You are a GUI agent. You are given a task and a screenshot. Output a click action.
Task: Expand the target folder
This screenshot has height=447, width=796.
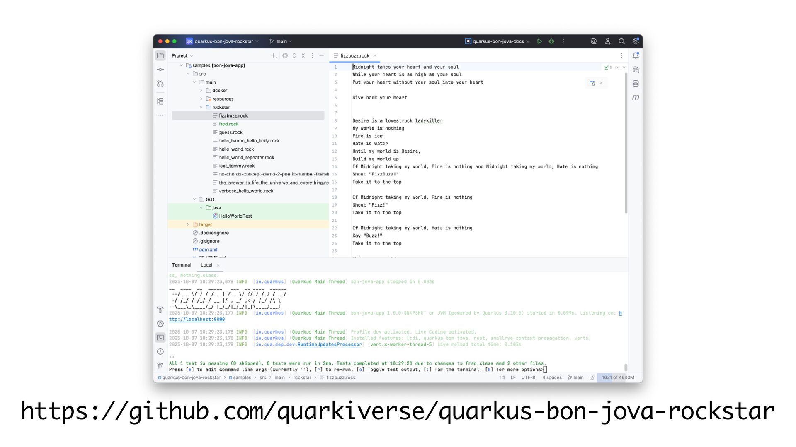(x=188, y=224)
